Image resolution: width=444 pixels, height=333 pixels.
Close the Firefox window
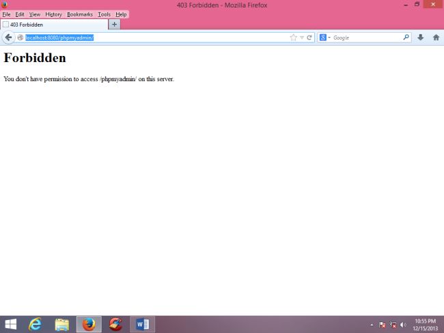pos(433,4)
